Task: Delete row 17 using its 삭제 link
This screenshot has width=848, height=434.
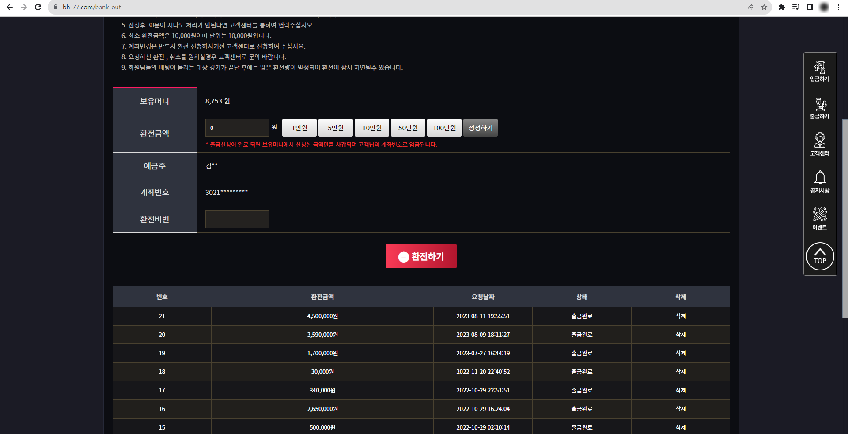Action: (x=681, y=390)
